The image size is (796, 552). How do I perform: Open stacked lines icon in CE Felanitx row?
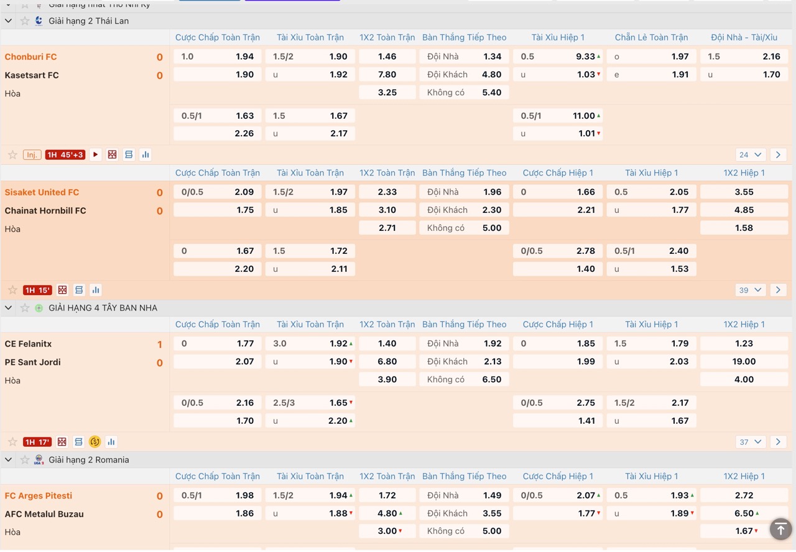click(79, 442)
